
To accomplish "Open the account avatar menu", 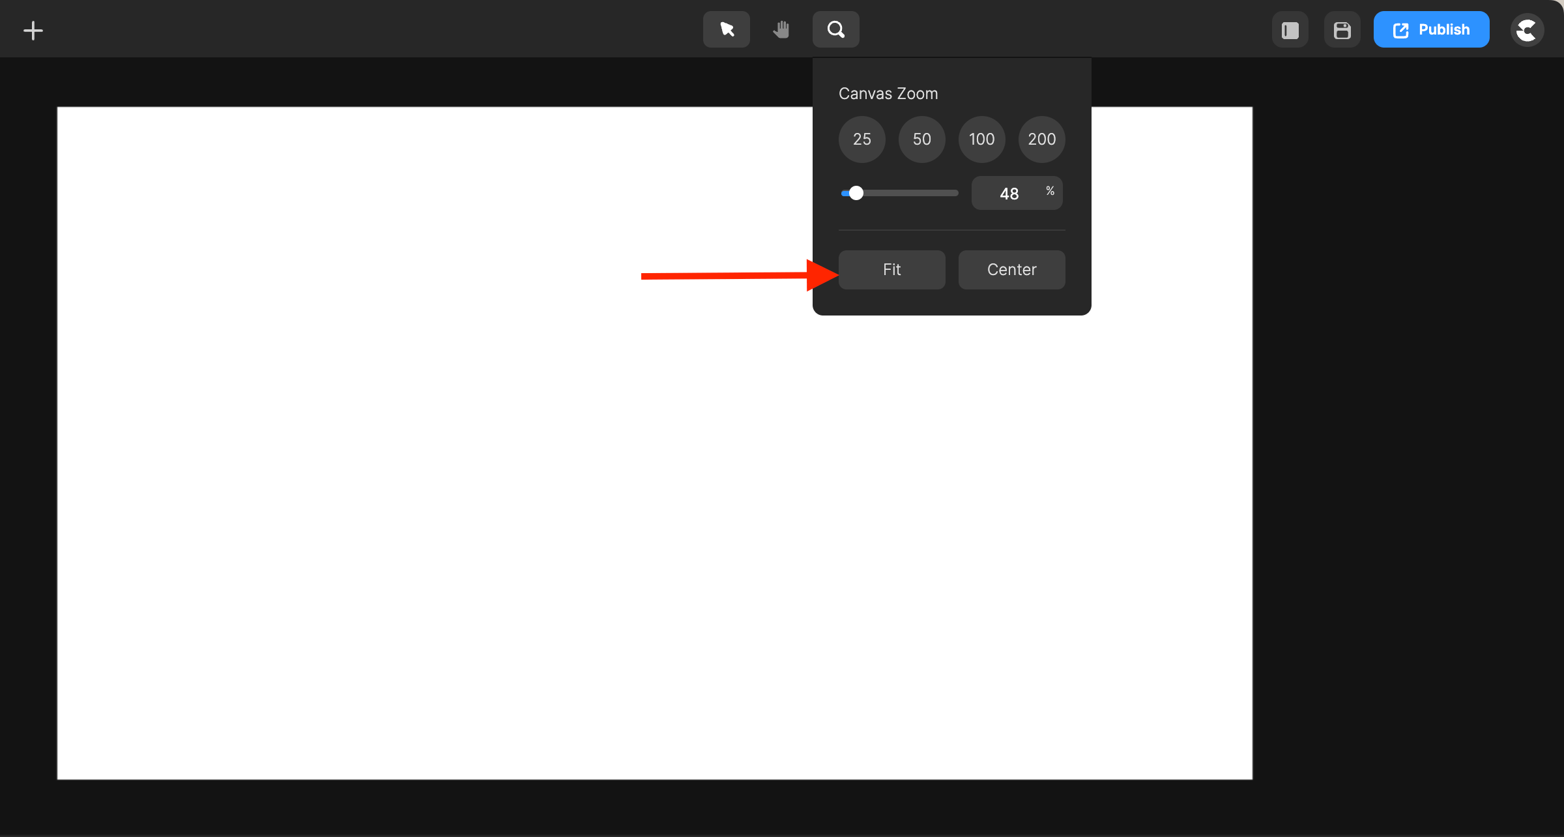I will coord(1527,29).
